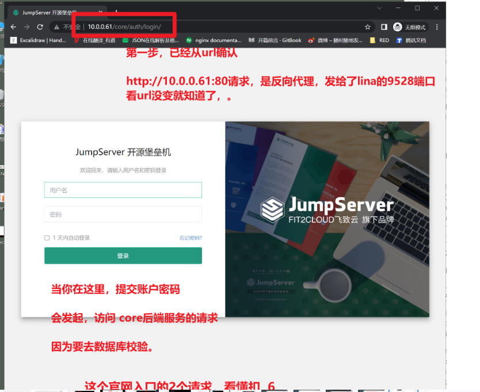Image resolution: width=480 pixels, height=392 pixels.
Task: Go forward with the browser forward arrow
Action: [26, 27]
